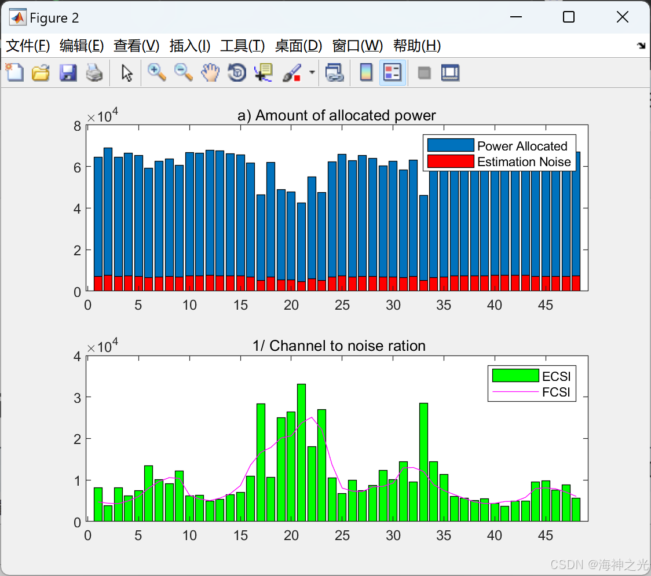Image resolution: width=651 pixels, height=576 pixels.
Task: Dock the figure using the corner arrow
Action: (641, 46)
